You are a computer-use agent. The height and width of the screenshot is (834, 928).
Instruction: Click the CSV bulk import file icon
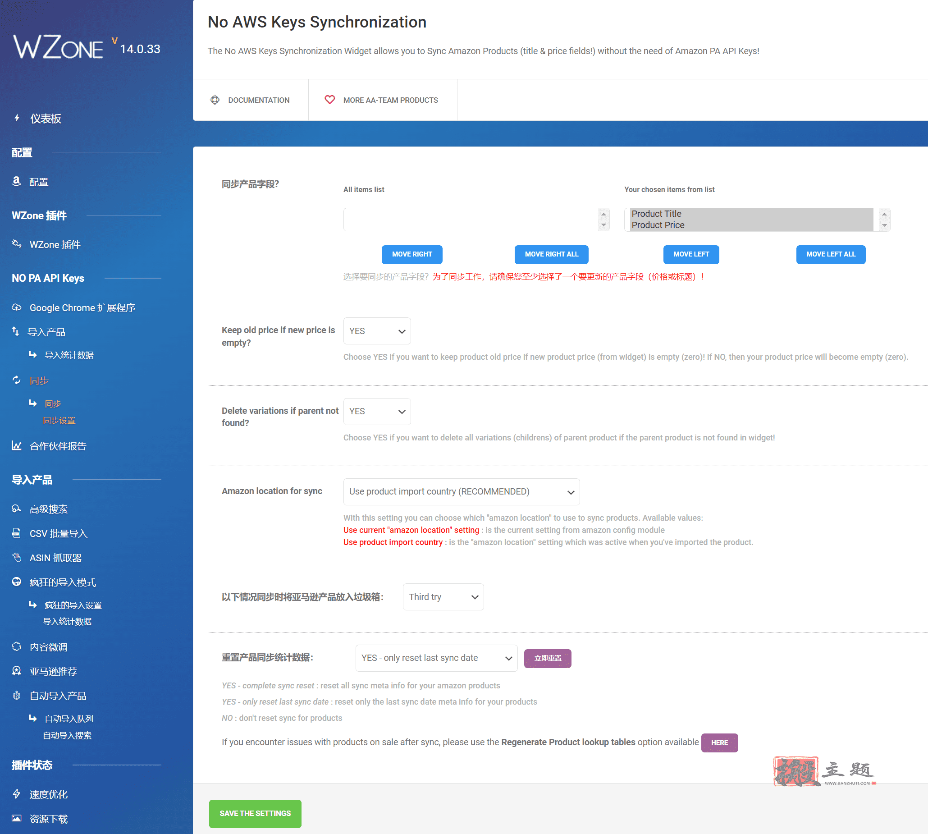pyautogui.click(x=17, y=532)
